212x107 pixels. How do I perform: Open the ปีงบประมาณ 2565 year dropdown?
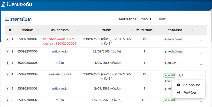click(x=146, y=19)
